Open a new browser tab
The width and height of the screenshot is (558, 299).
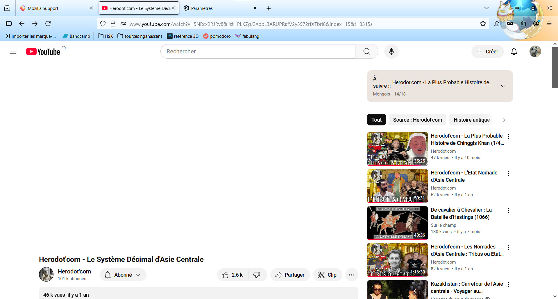[x=269, y=8]
